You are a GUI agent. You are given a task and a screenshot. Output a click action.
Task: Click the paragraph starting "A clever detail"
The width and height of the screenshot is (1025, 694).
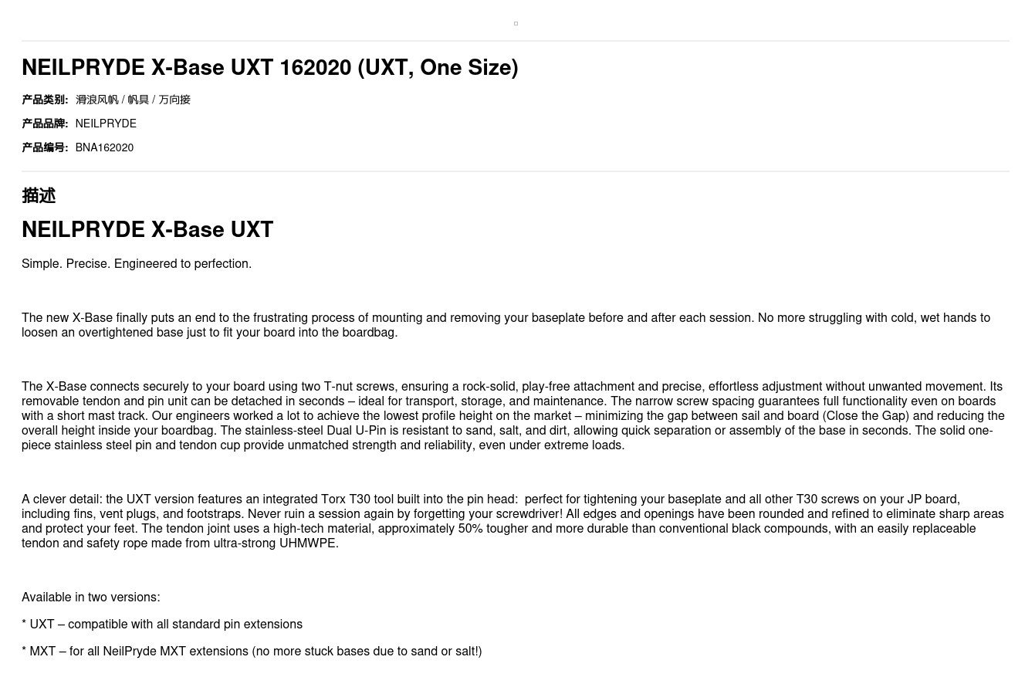(x=512, y=521)
